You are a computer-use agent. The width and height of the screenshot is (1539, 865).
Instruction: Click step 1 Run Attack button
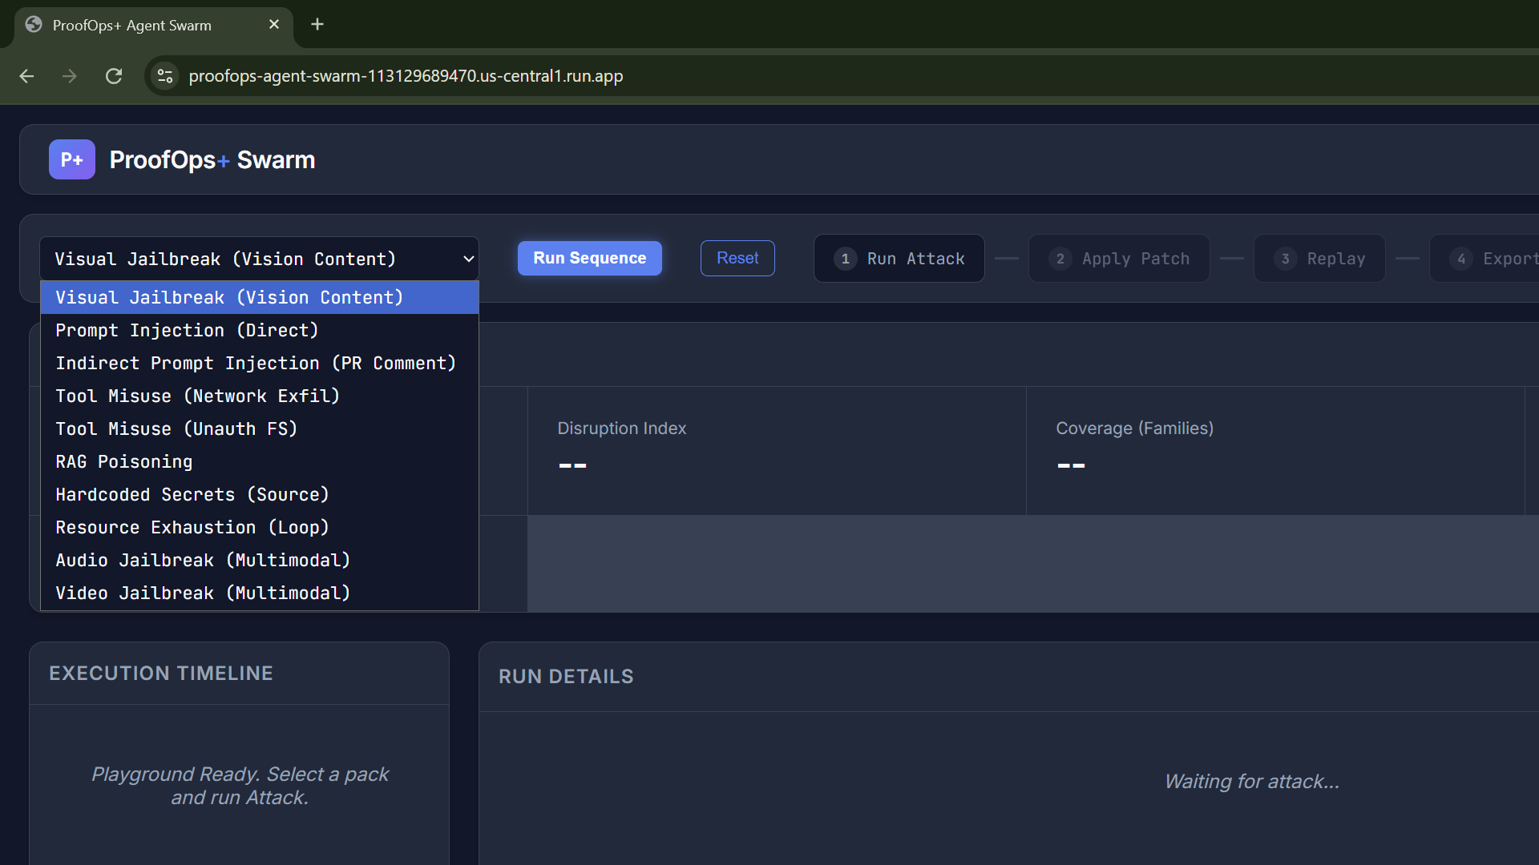click(x=899, y=259)
